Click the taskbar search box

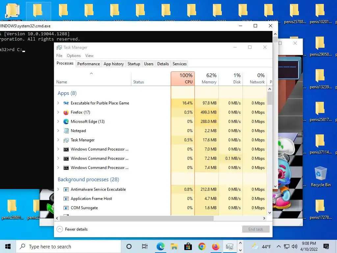point(68,246)
